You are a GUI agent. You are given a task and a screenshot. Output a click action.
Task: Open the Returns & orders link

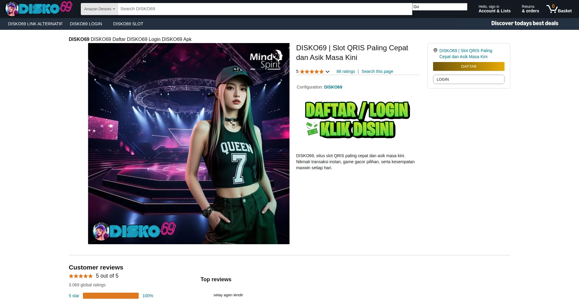[x=530, y=9]
